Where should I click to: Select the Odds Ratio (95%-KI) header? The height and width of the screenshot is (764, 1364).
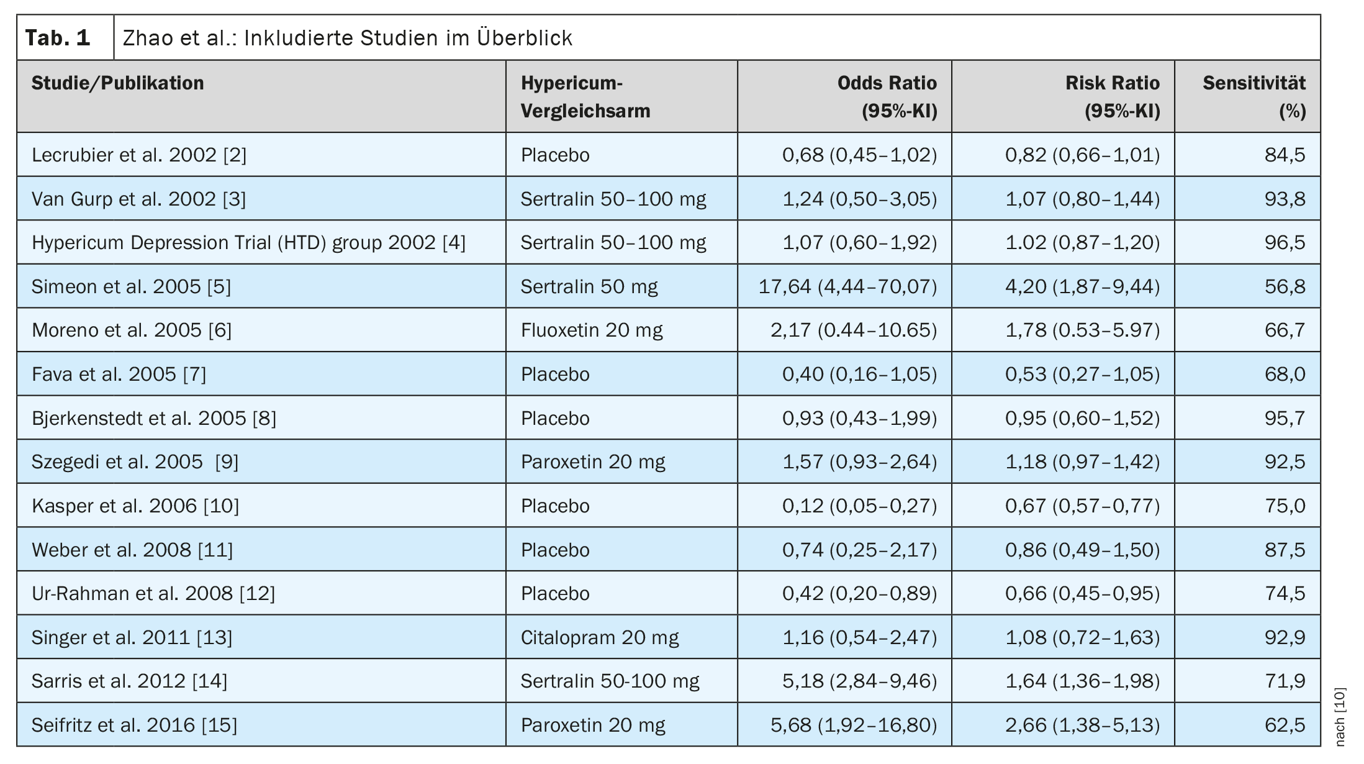[x=887, y=97]
